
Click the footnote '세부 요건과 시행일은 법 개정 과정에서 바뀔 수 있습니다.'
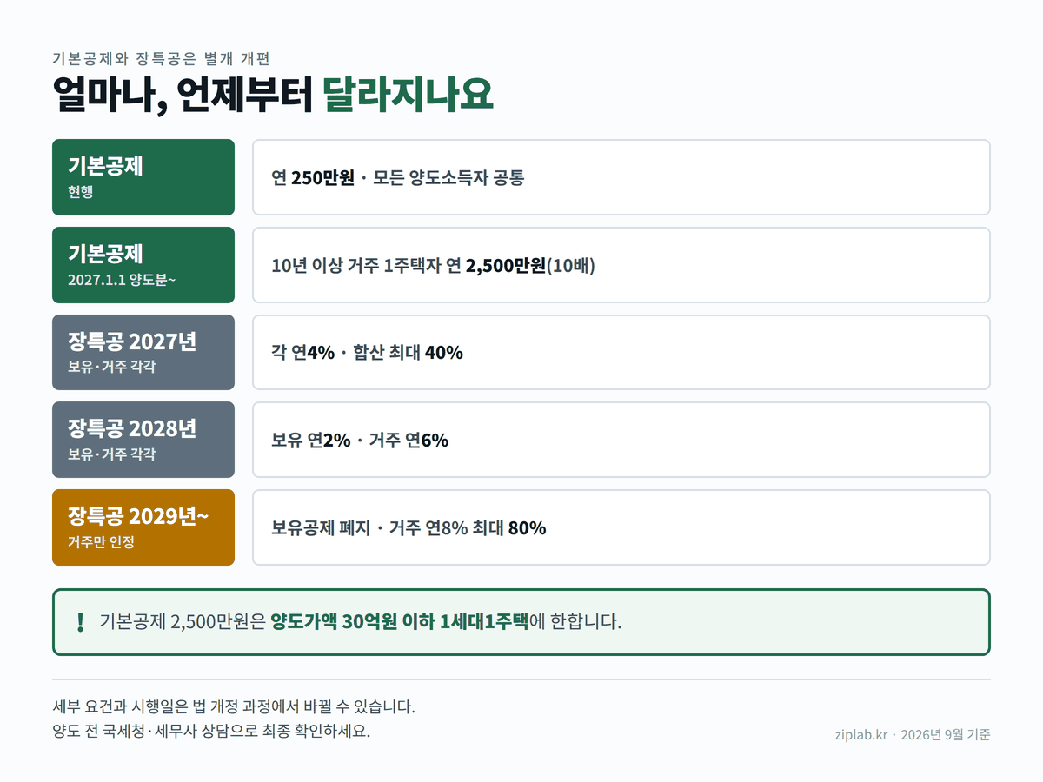point(234,706)
